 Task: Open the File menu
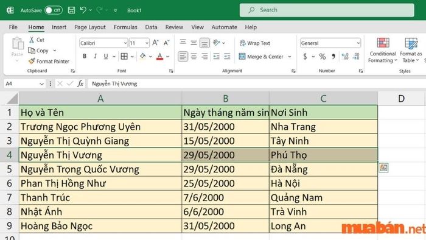click(x=13, y=27)
